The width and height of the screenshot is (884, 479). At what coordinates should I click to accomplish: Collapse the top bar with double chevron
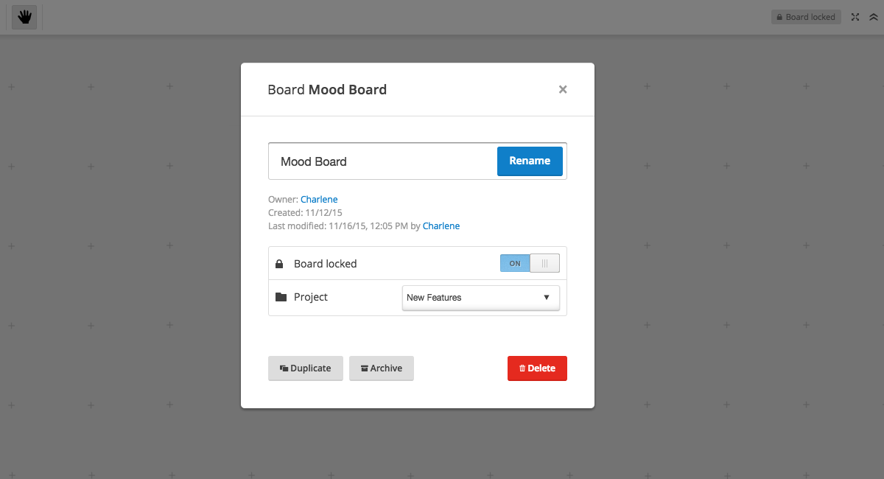(x=874, y=17)
